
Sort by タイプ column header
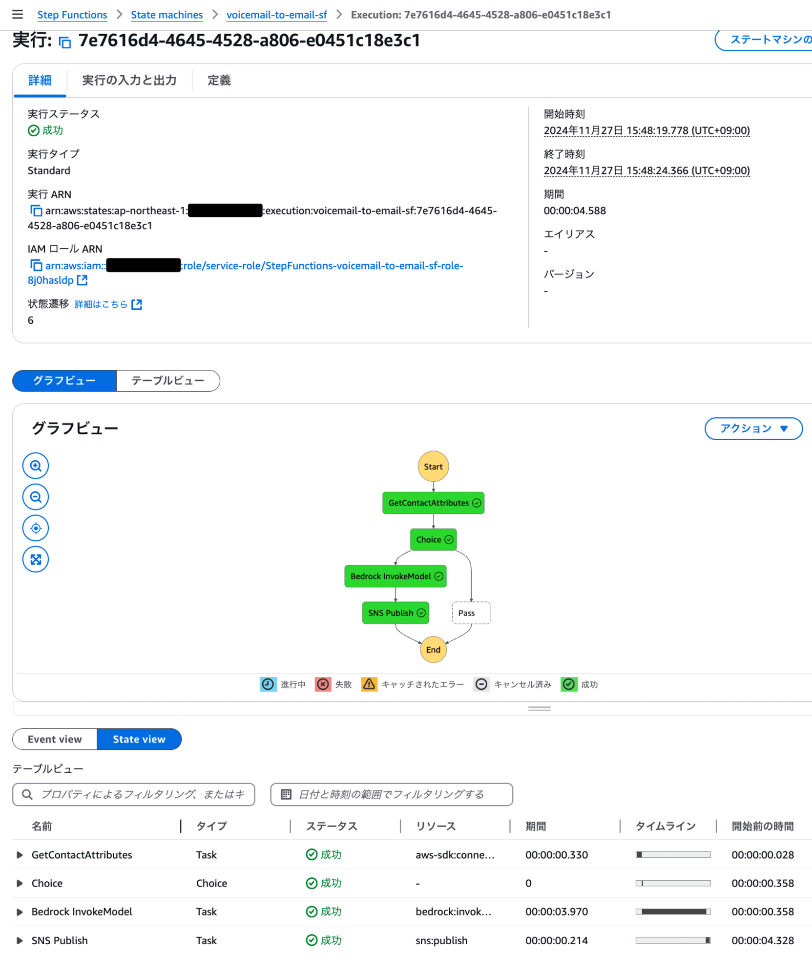pos(211,826)
